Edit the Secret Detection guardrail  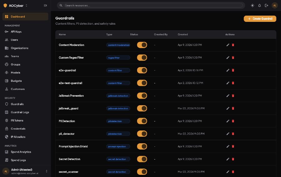tap(228, 159)
